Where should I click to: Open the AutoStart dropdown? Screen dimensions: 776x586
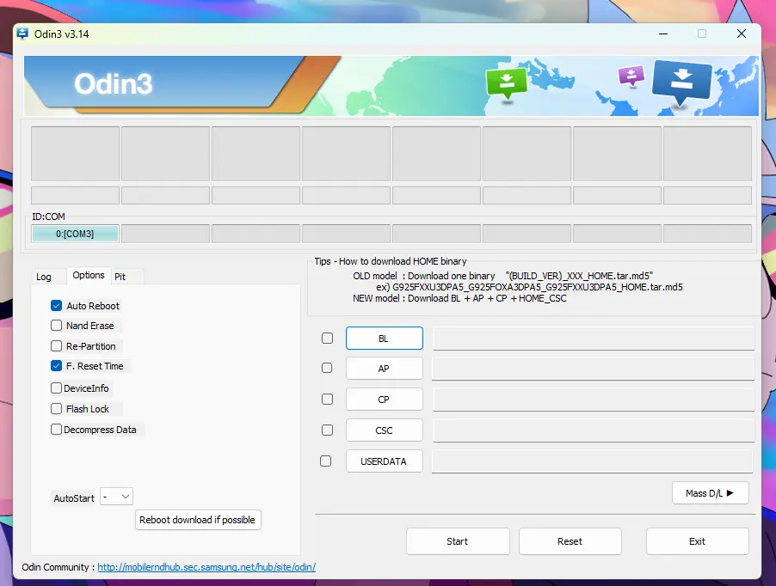click(116, 497)
